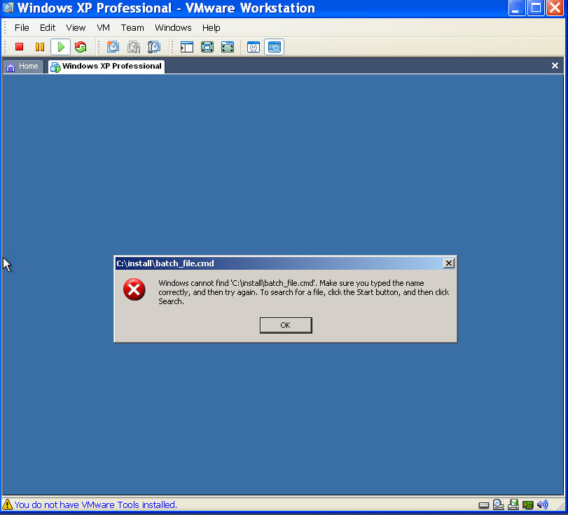Open the View menu
Screen dimensions: 568x515
click(76, 27)
